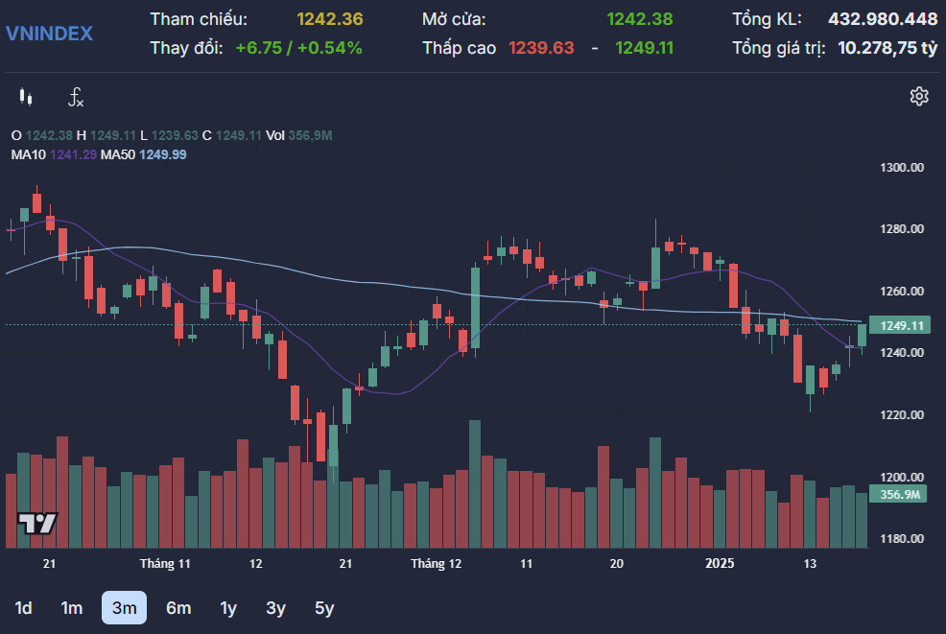The height and width of the screenshot is (634, 946).
Task: Click the tallest green volume bar
Action: (x=475, y=483)
